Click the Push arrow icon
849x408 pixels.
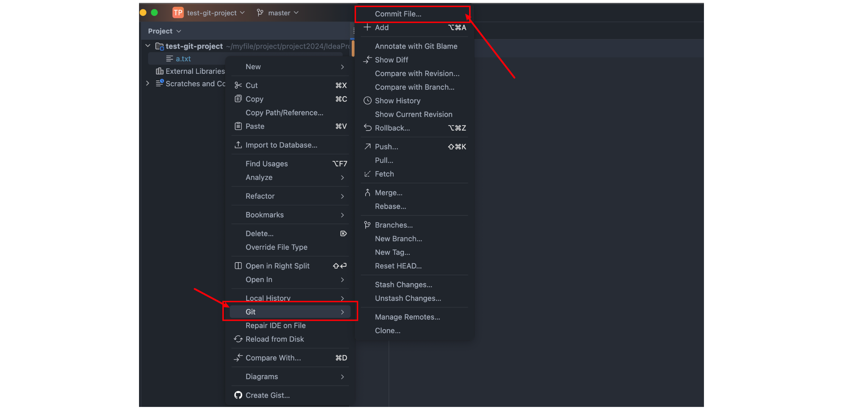[367, 147]
